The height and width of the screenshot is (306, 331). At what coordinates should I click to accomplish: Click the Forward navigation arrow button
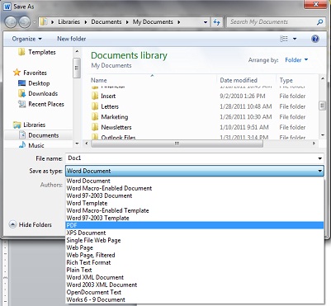tap(25, 22)
